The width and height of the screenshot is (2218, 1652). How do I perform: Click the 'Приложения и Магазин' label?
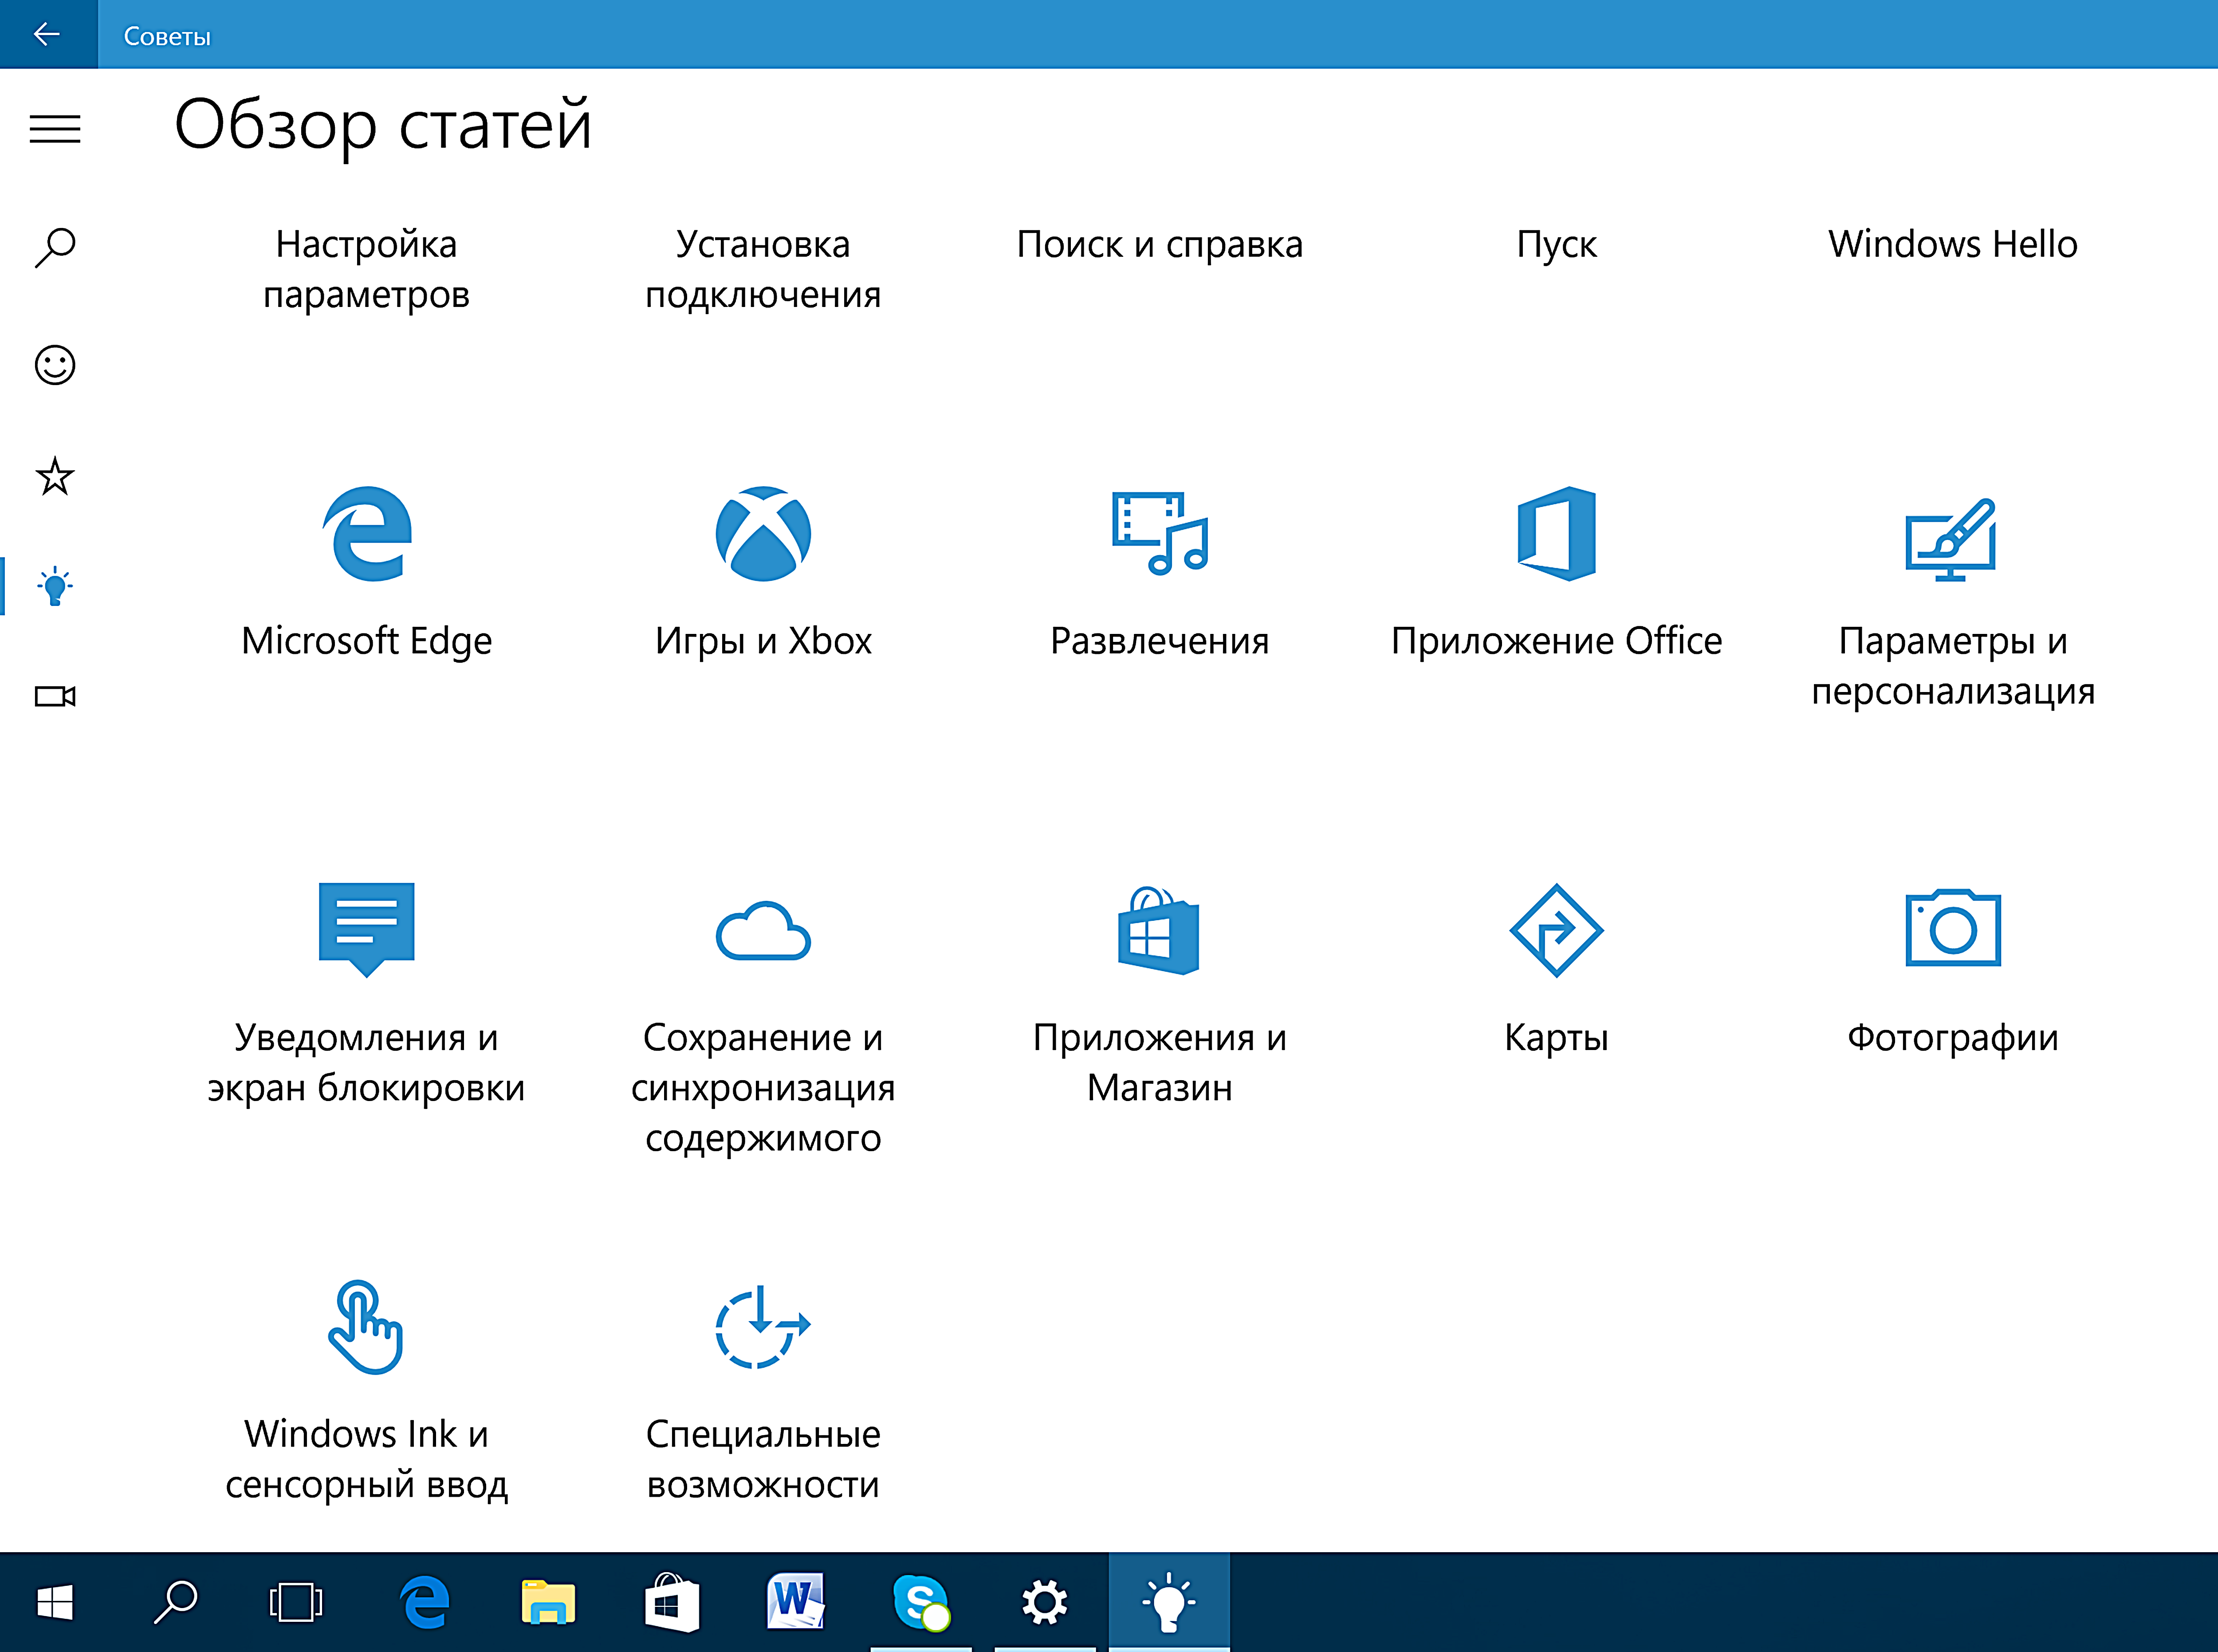pyautogui.click(x=1160, y=1062)
